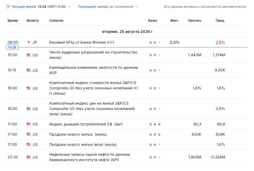The height and width of the screenshot is (171, 254).
Task: Click previous value 628K
Action: tap(220, 134)
